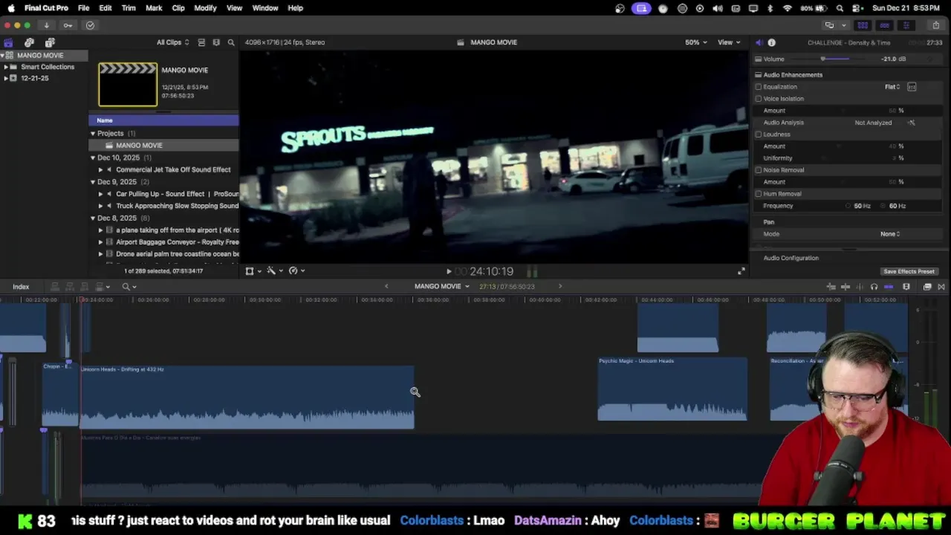Enable the Loudness checkbox
The image size is (951, 535).
point(759,134)
